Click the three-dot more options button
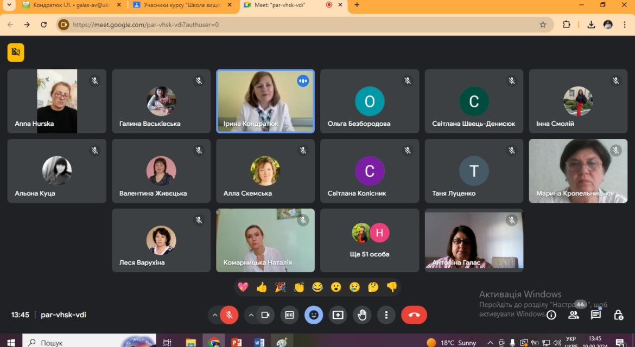The image size is (635, 347). (386, 315)
